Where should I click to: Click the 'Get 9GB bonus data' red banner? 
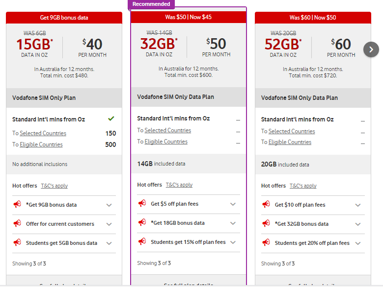click(x=64, y=18)
